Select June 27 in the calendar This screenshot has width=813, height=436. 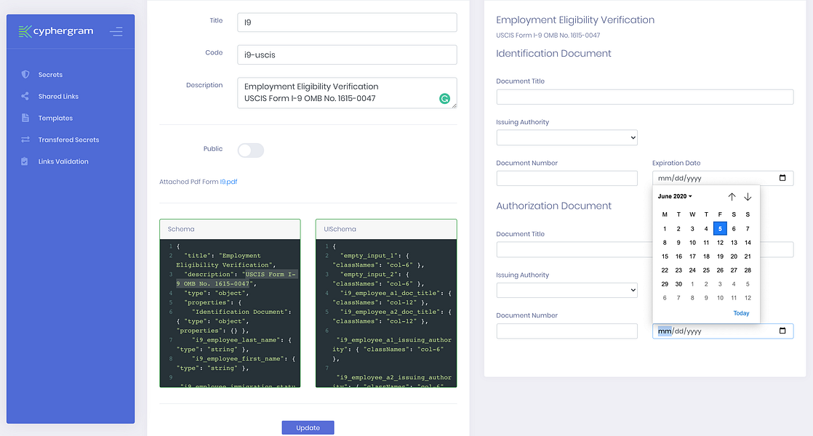734,270
